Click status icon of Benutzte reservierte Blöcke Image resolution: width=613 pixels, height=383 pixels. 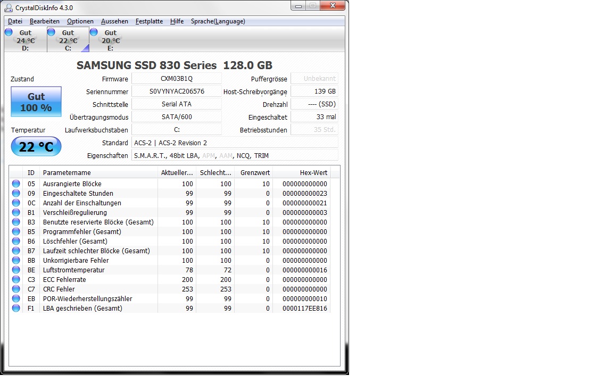[16, 222]
